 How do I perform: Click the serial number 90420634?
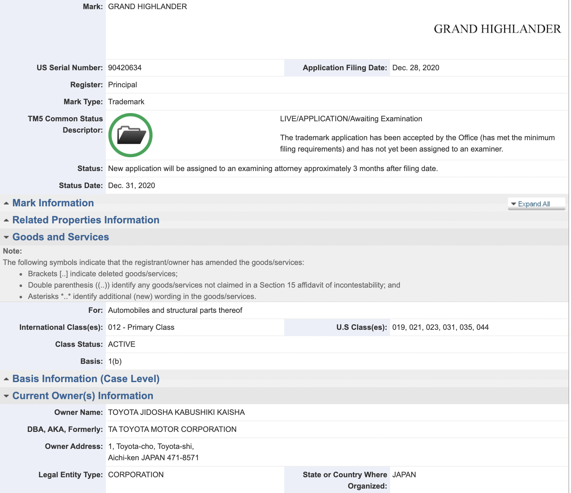[125, 68]
